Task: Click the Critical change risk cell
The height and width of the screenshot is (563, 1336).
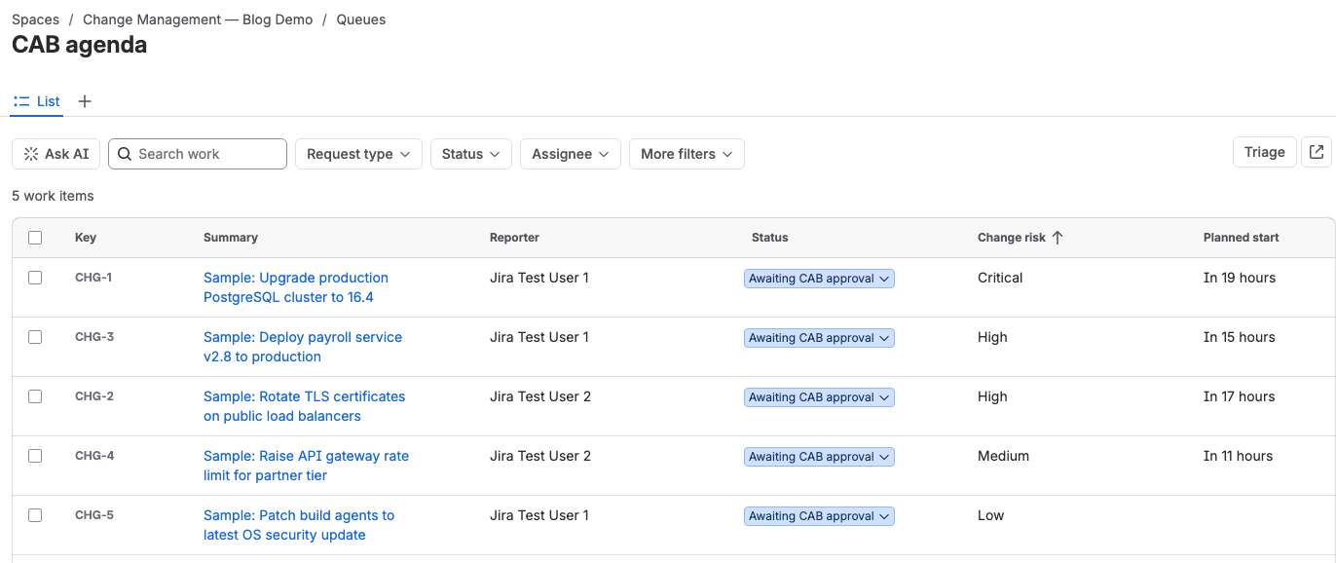Action: pos(1000,278)
